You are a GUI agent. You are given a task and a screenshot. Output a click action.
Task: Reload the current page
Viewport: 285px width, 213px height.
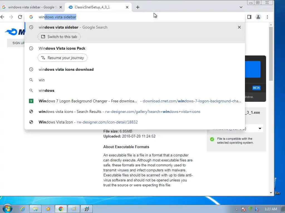20,17
